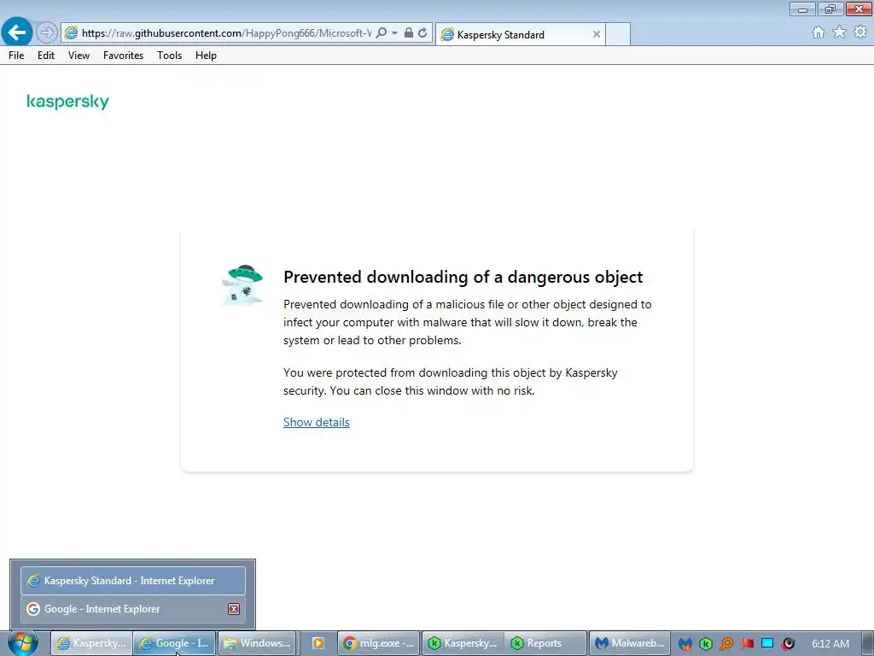The width and height of the screenshot is (874, 656).
Task: Click the address bar search magnifier icon
Action: click(382, 33)
